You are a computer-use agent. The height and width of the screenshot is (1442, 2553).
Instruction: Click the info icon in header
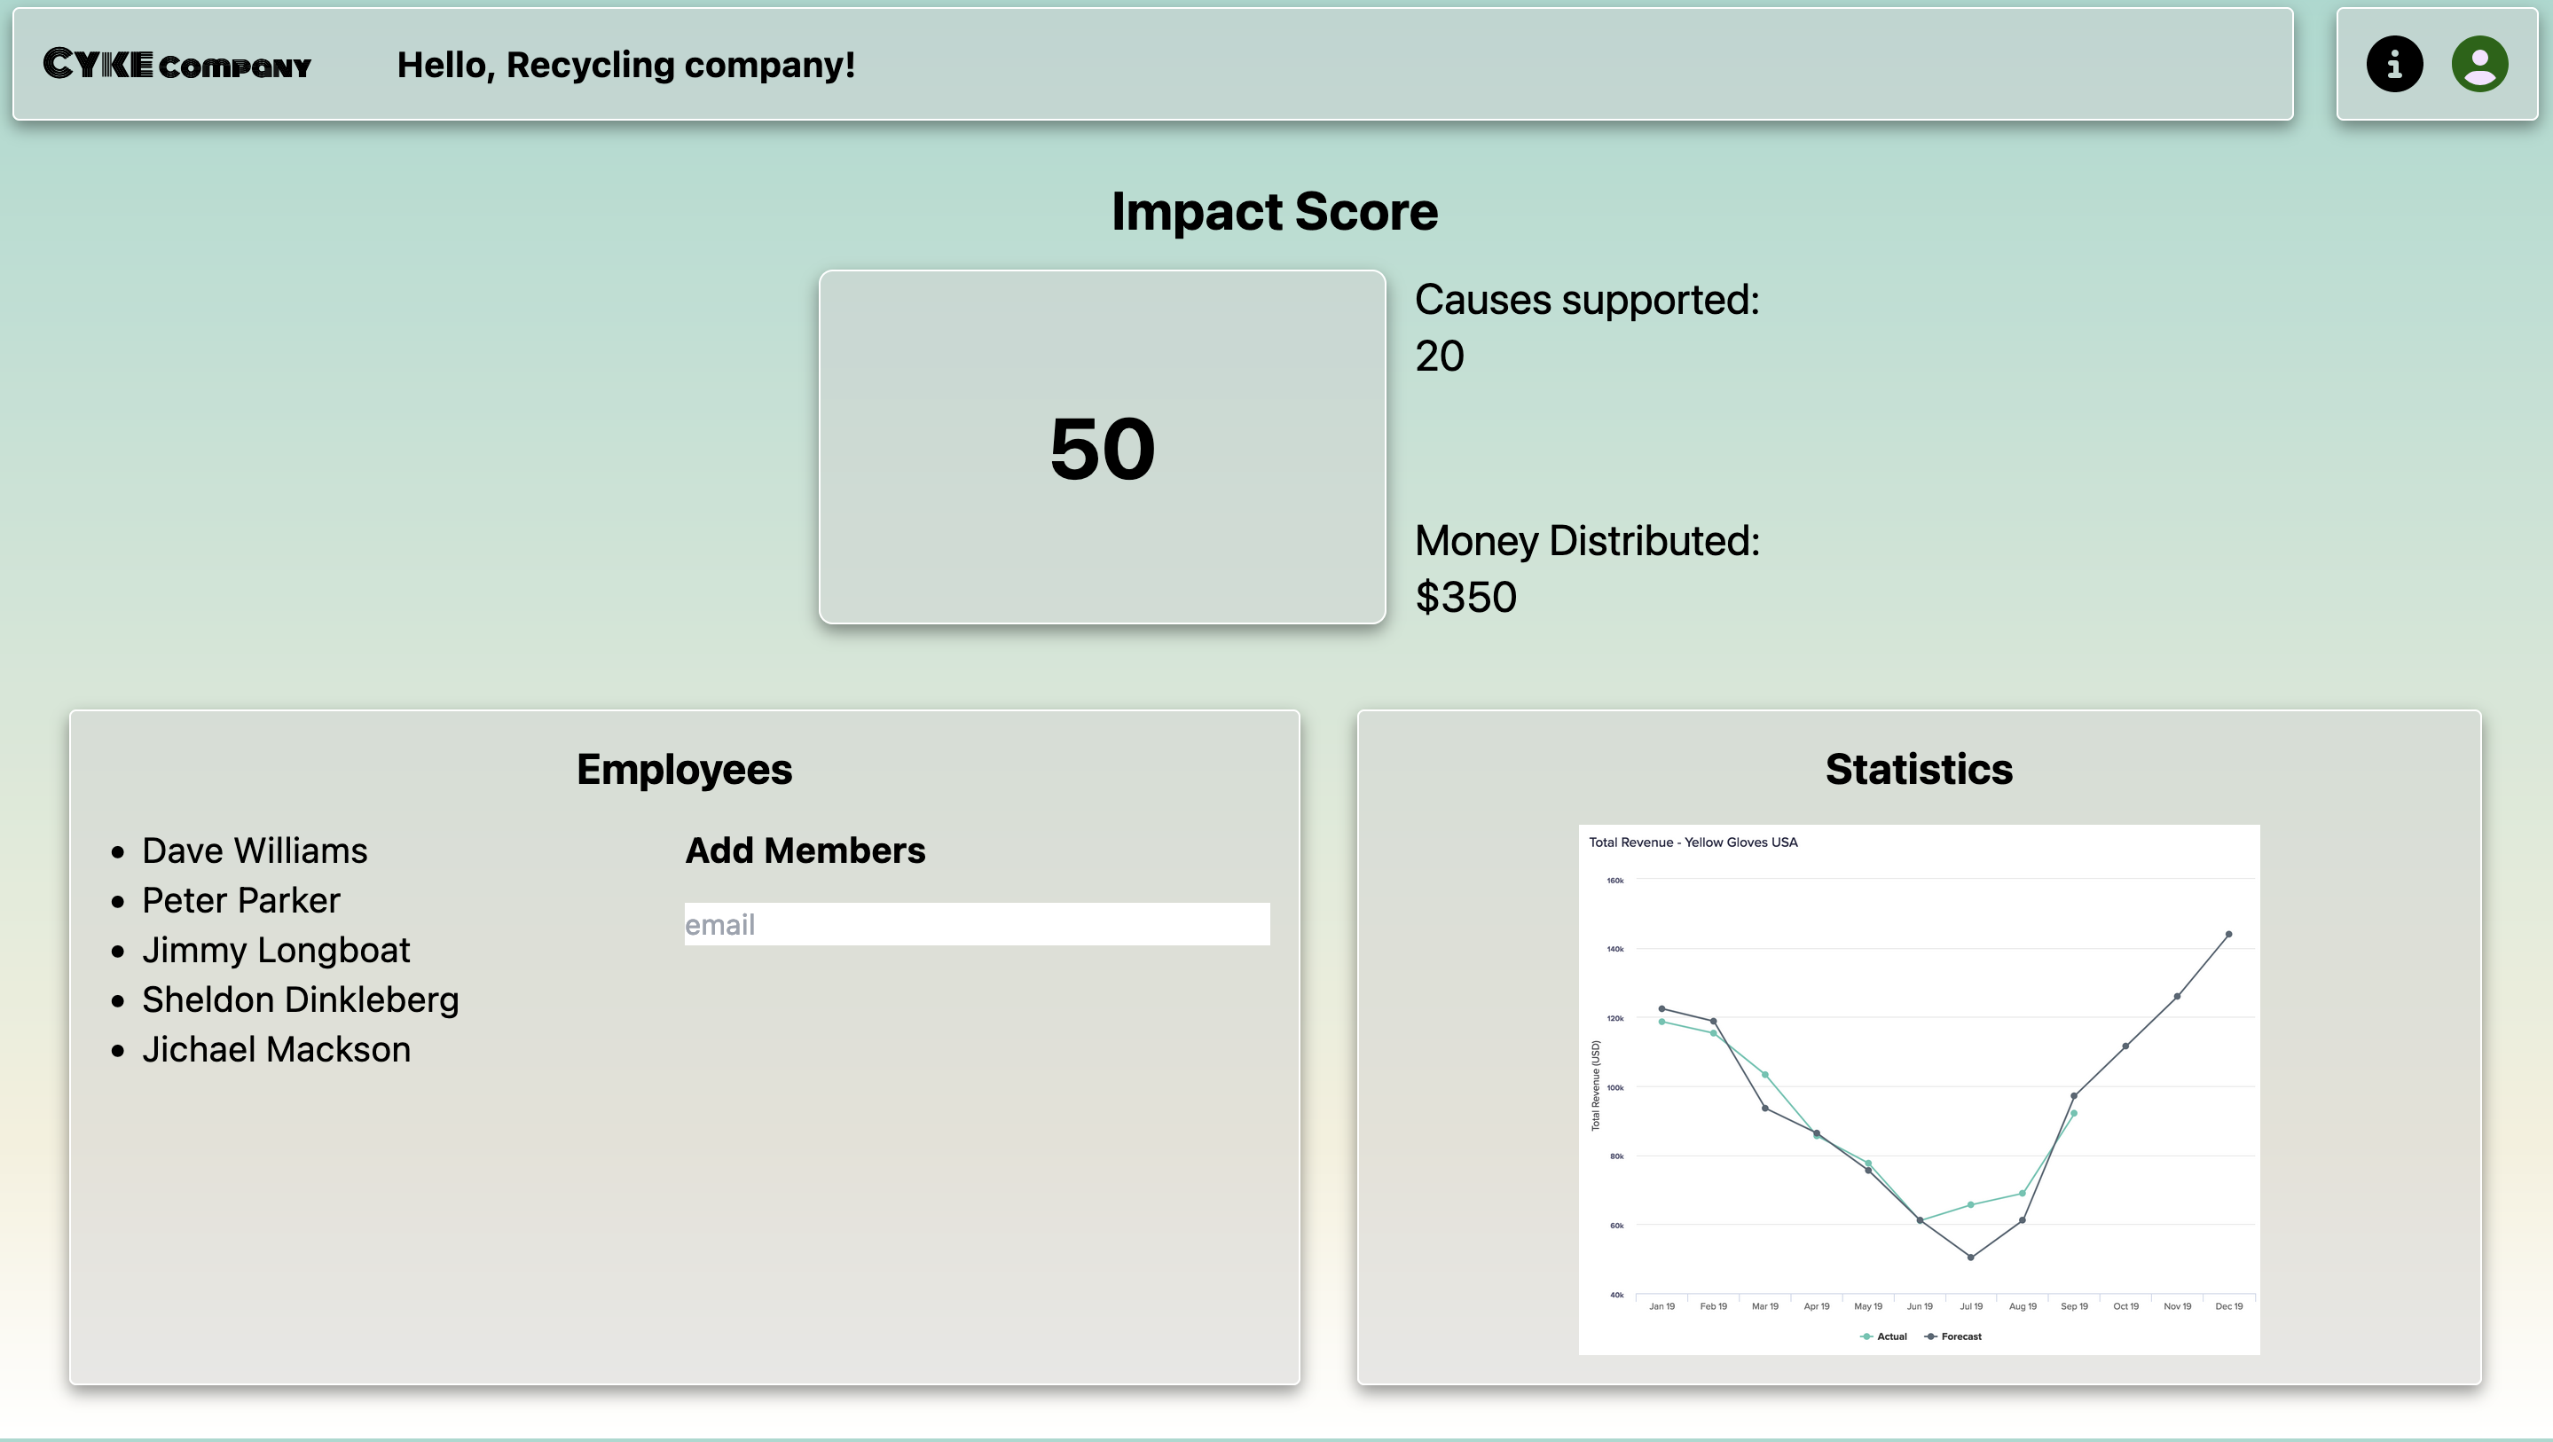pos(2393,65)
